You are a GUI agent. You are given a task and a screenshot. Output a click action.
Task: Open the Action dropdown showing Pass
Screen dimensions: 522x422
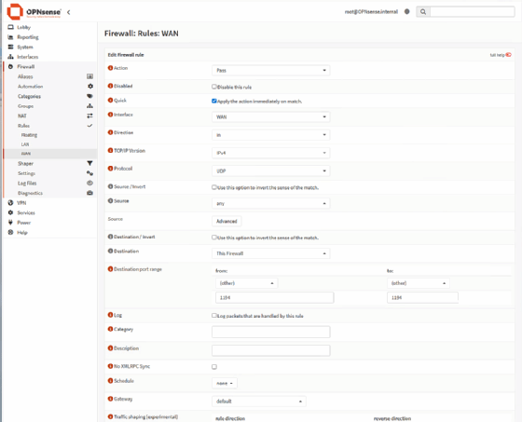tap(270, 70)
